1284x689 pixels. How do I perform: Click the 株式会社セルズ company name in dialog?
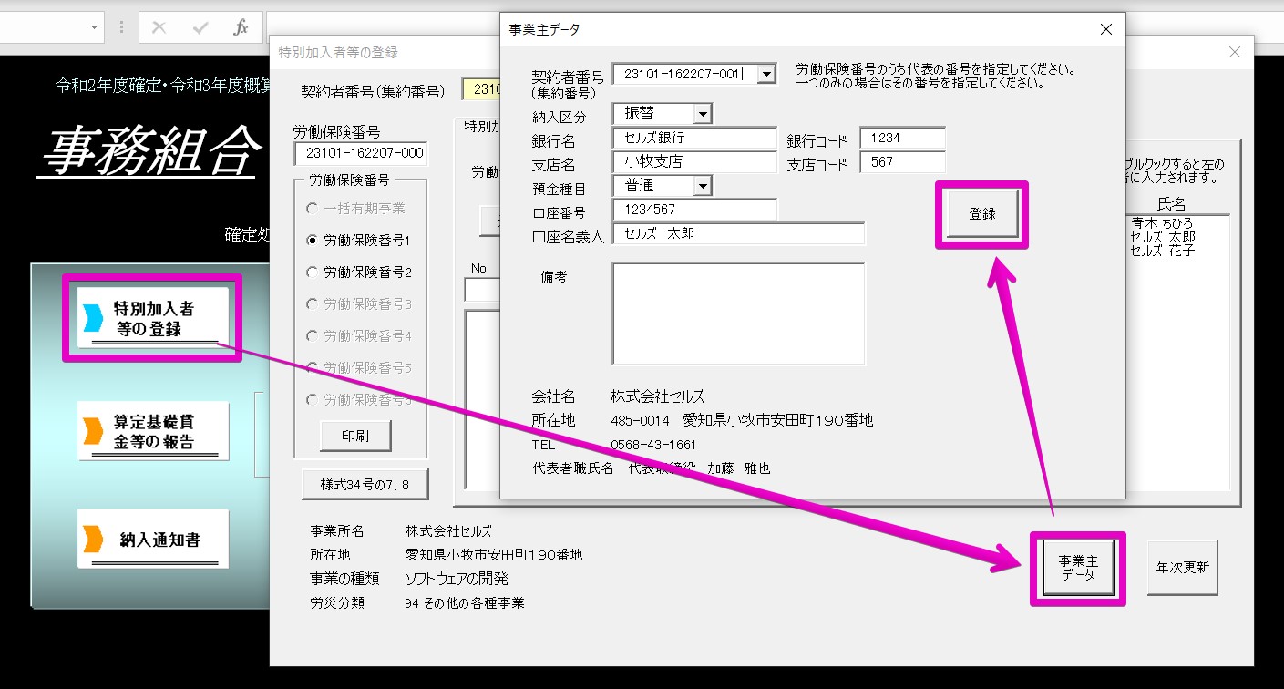click(x=658, y=396)
